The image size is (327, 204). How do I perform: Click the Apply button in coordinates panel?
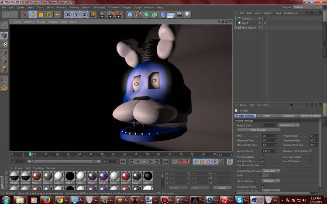222,188
